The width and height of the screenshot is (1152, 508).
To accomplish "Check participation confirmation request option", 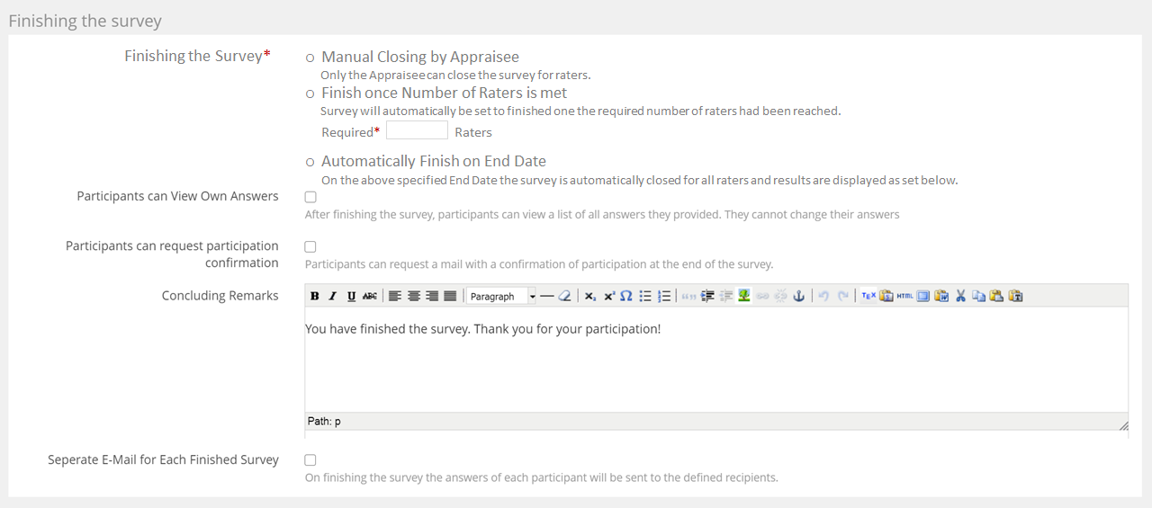I will (310, 246).
